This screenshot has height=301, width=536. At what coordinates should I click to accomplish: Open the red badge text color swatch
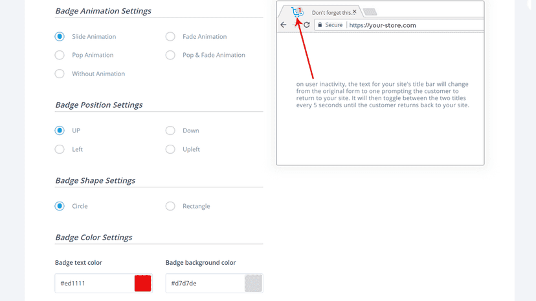point(142,284)
